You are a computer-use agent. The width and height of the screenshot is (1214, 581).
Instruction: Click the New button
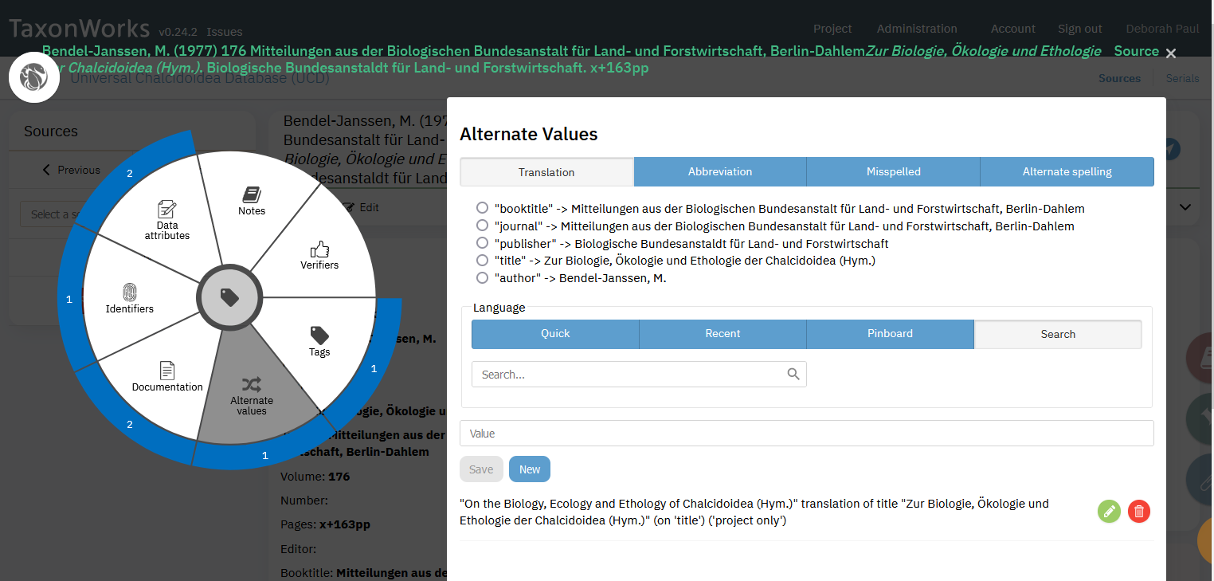click(x=530, y=469)
